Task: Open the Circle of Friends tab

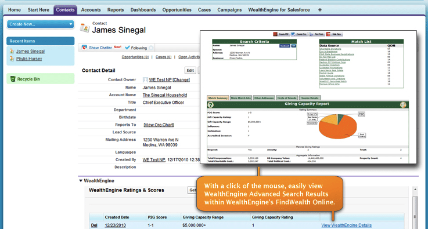Action: tap(287, 98)
